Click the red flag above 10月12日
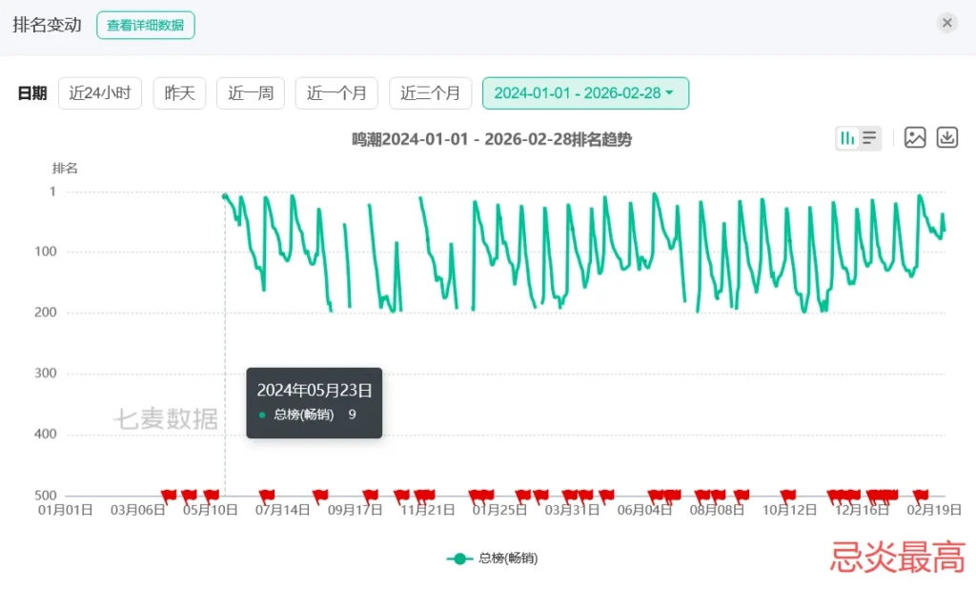 point(788,495)
